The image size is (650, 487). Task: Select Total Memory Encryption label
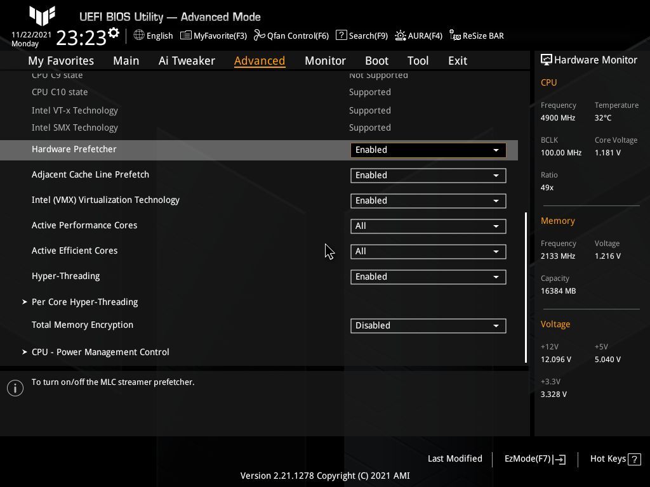(x=83, y=325)
